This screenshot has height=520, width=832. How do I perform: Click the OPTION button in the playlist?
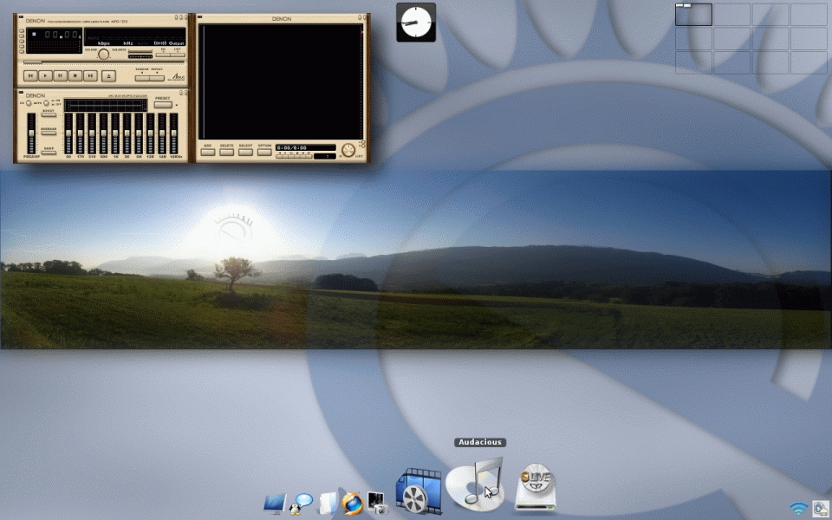click(265, 153)
